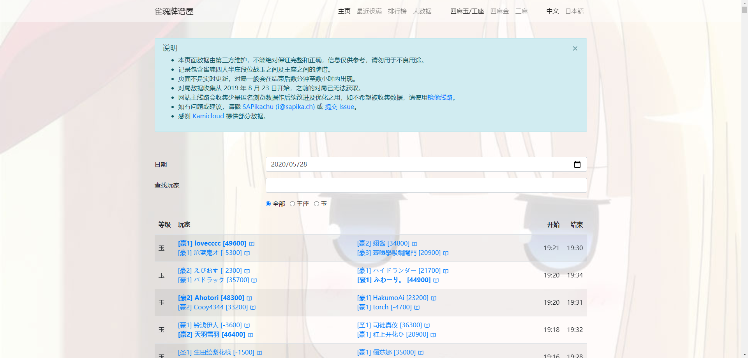The width and height of the screenshot is (748, 358).
Task: Open replay icon next to torch [-4700]
Action: (417, 308)
